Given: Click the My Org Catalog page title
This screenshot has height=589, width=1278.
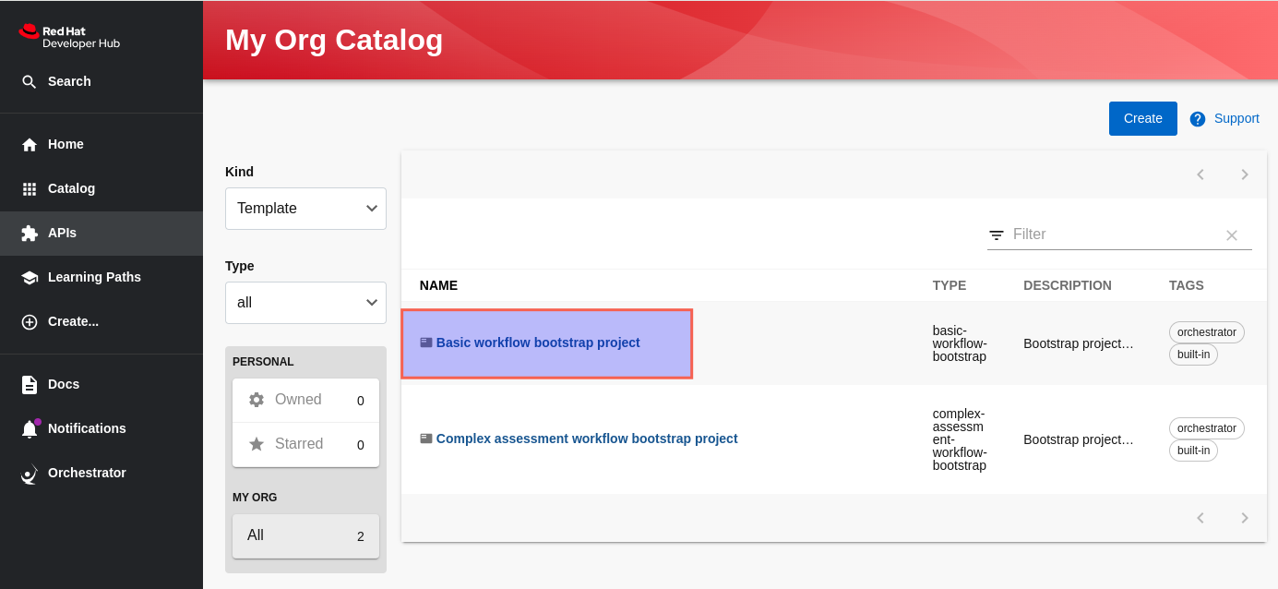Looking at the screenshot, I should [334, 40].
